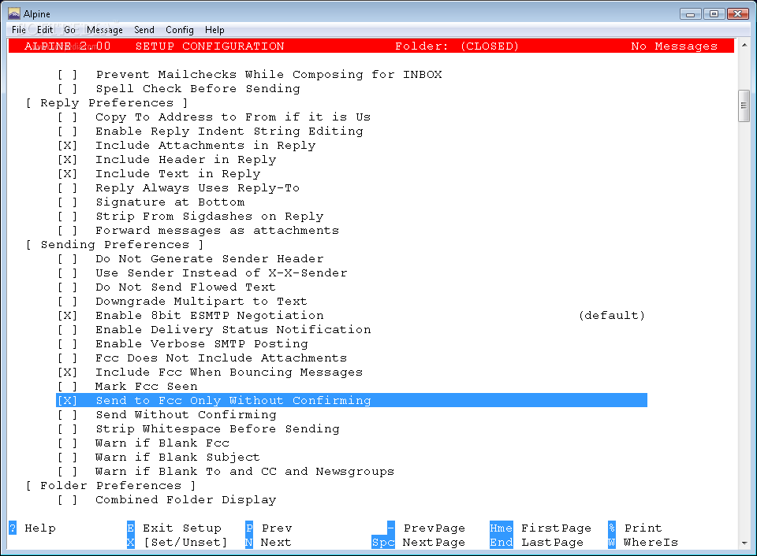Click the '?' Help key command
This screenshot has width=757, height=556.
point(13,528)
